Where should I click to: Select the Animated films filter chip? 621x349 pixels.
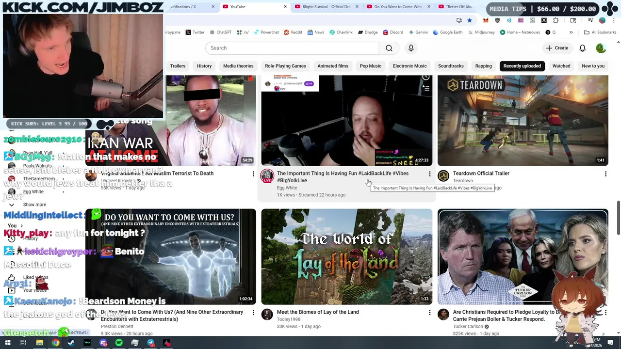coord(333,66)
